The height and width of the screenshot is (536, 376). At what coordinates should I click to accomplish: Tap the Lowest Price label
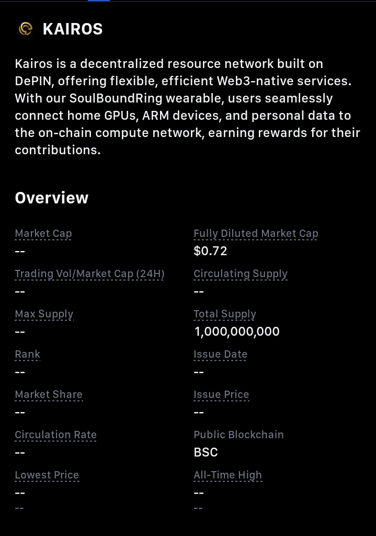[x=47, y=475]
